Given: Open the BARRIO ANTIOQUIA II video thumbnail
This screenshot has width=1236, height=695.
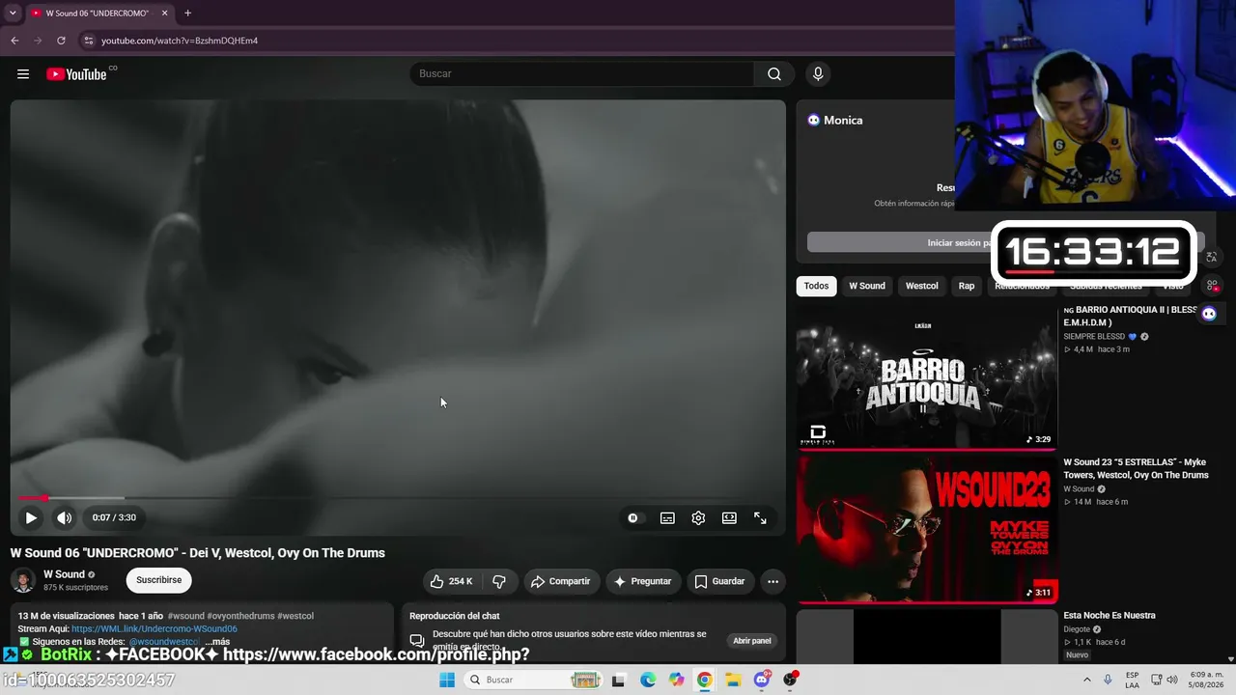Looking at the screenshot, I should pos(927,376).
